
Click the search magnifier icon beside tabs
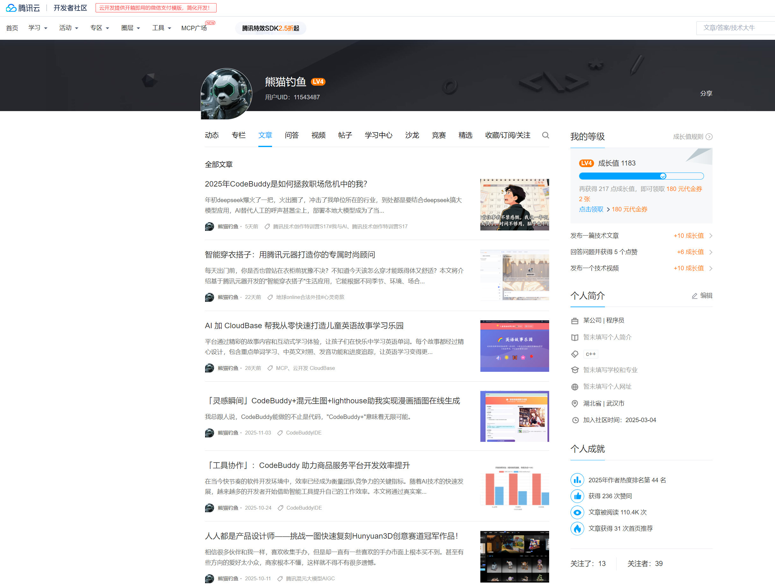546,135
